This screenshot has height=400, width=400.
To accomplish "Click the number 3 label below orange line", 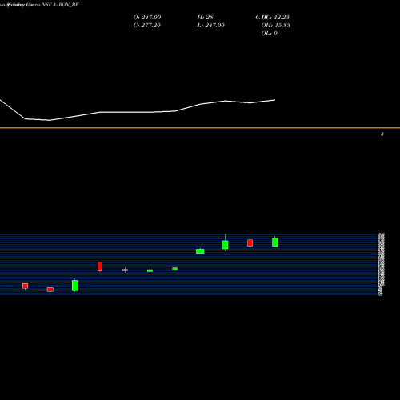I will (382, 134).
